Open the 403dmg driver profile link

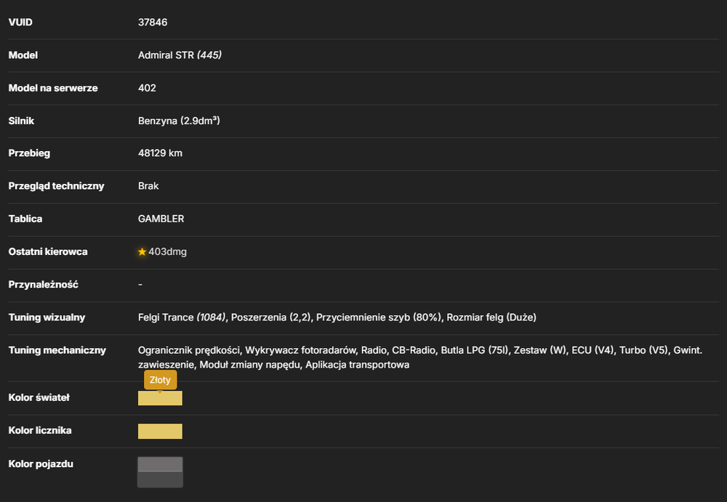[167, 251]
